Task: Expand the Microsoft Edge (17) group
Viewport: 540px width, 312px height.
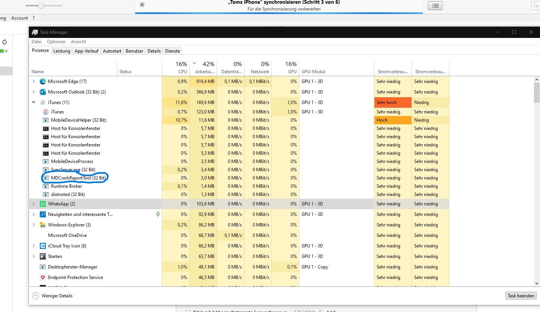Action: point(34,81)
